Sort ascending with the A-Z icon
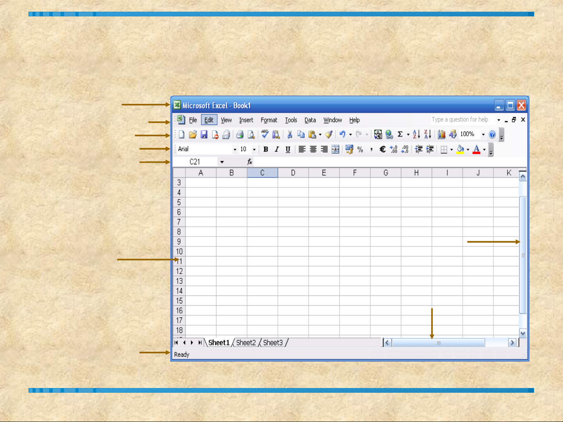The height and width of the screenshot is (422, 563). pos(416,134)
